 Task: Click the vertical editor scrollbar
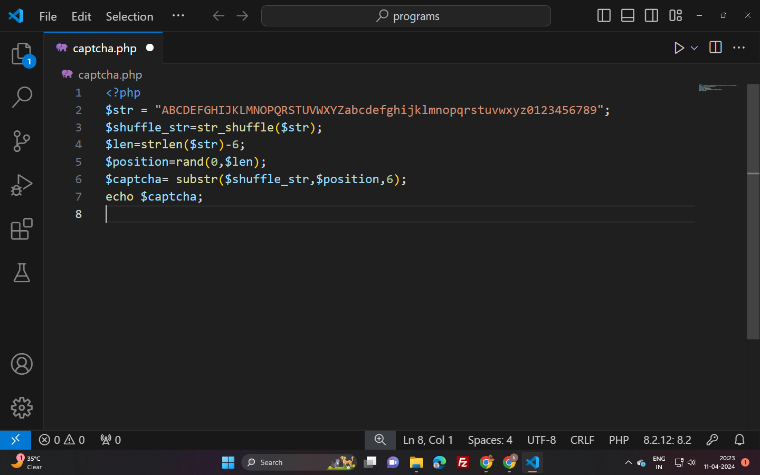pyautogui.click(x=753, y=211)
